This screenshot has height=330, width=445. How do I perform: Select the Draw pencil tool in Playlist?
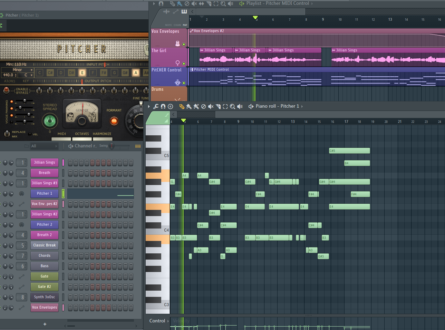point(172,3)
